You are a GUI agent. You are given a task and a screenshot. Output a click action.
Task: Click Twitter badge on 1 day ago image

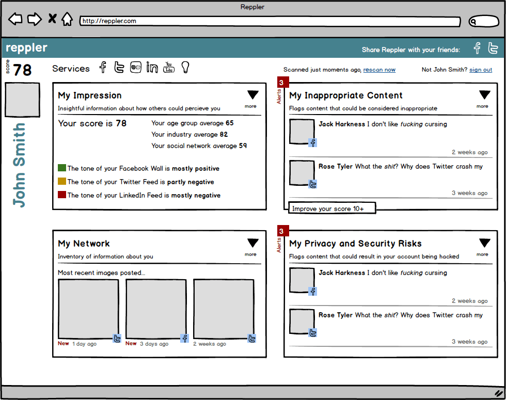pos(117,339)
